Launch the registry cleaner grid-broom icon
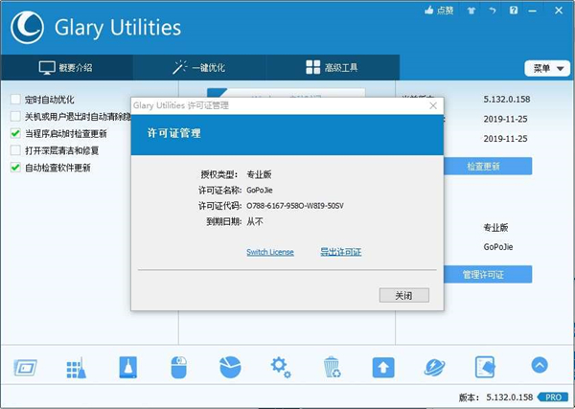The image size is (575, 409). click(x=77, y=367)
